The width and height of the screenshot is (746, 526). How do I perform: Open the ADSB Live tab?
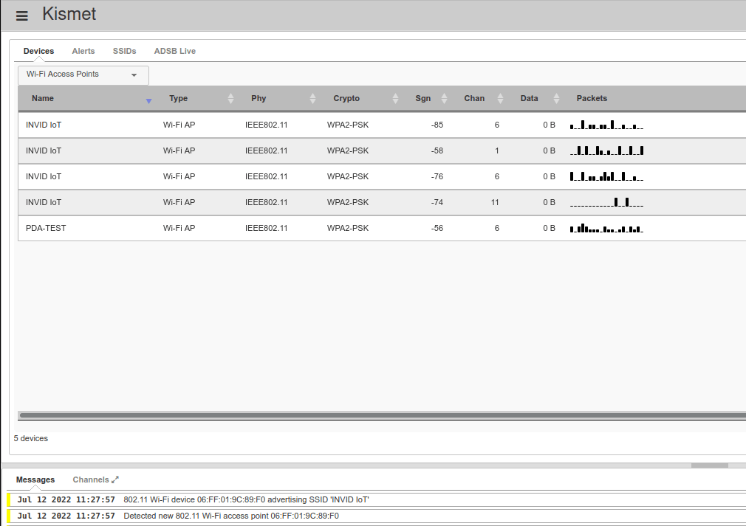tap(174, 51)
